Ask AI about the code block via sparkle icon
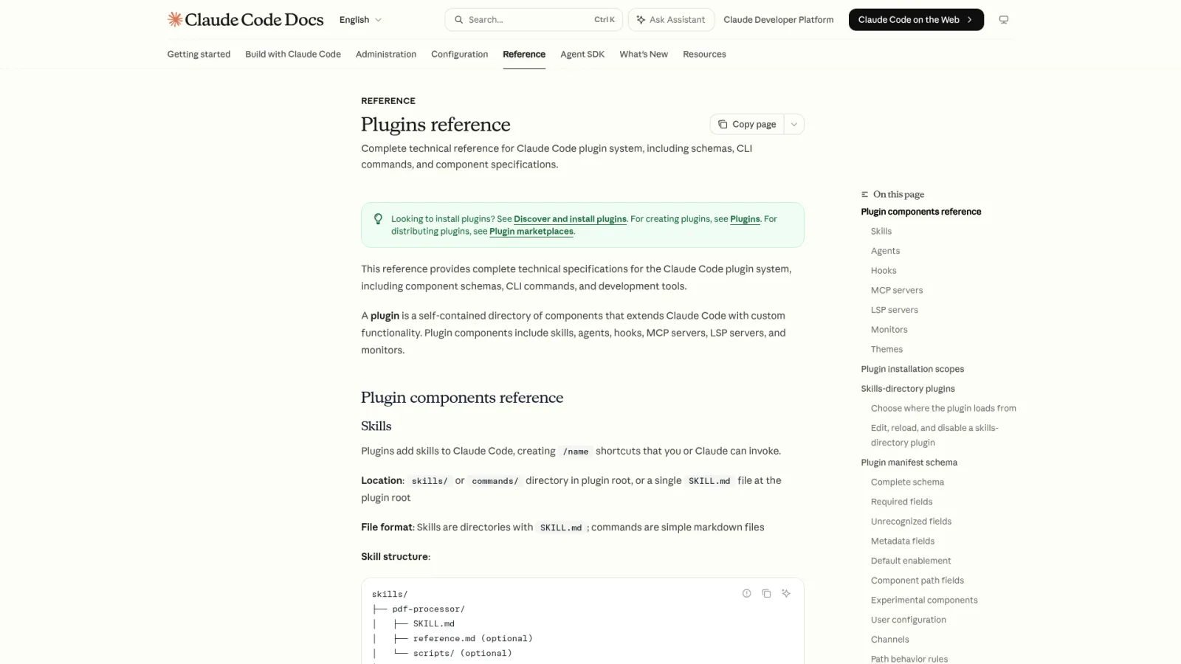Viewport: 1181px width, 664px height. tap(786, 593)
